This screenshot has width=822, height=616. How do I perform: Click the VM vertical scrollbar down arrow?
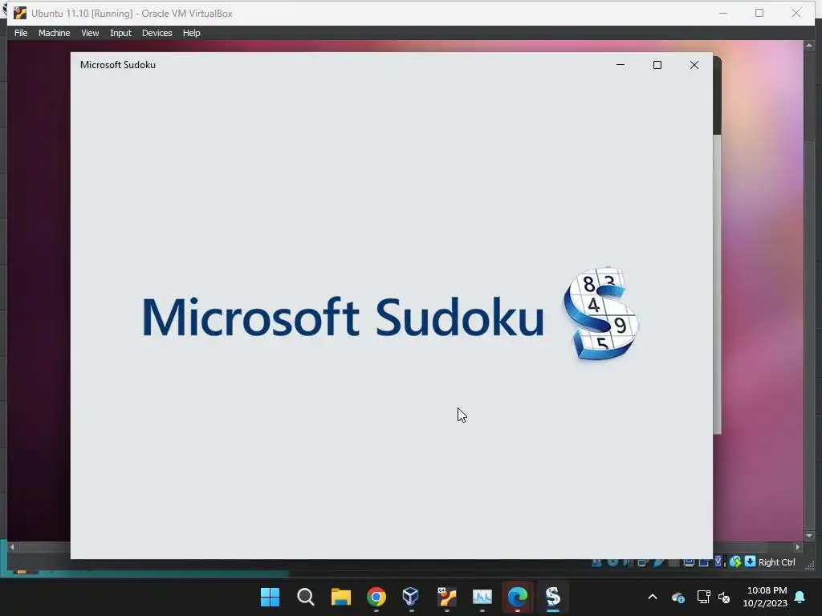[x=809, y=536]
